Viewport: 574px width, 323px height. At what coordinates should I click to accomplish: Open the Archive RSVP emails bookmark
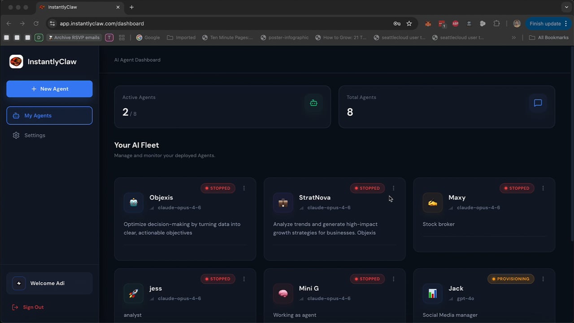74,38
